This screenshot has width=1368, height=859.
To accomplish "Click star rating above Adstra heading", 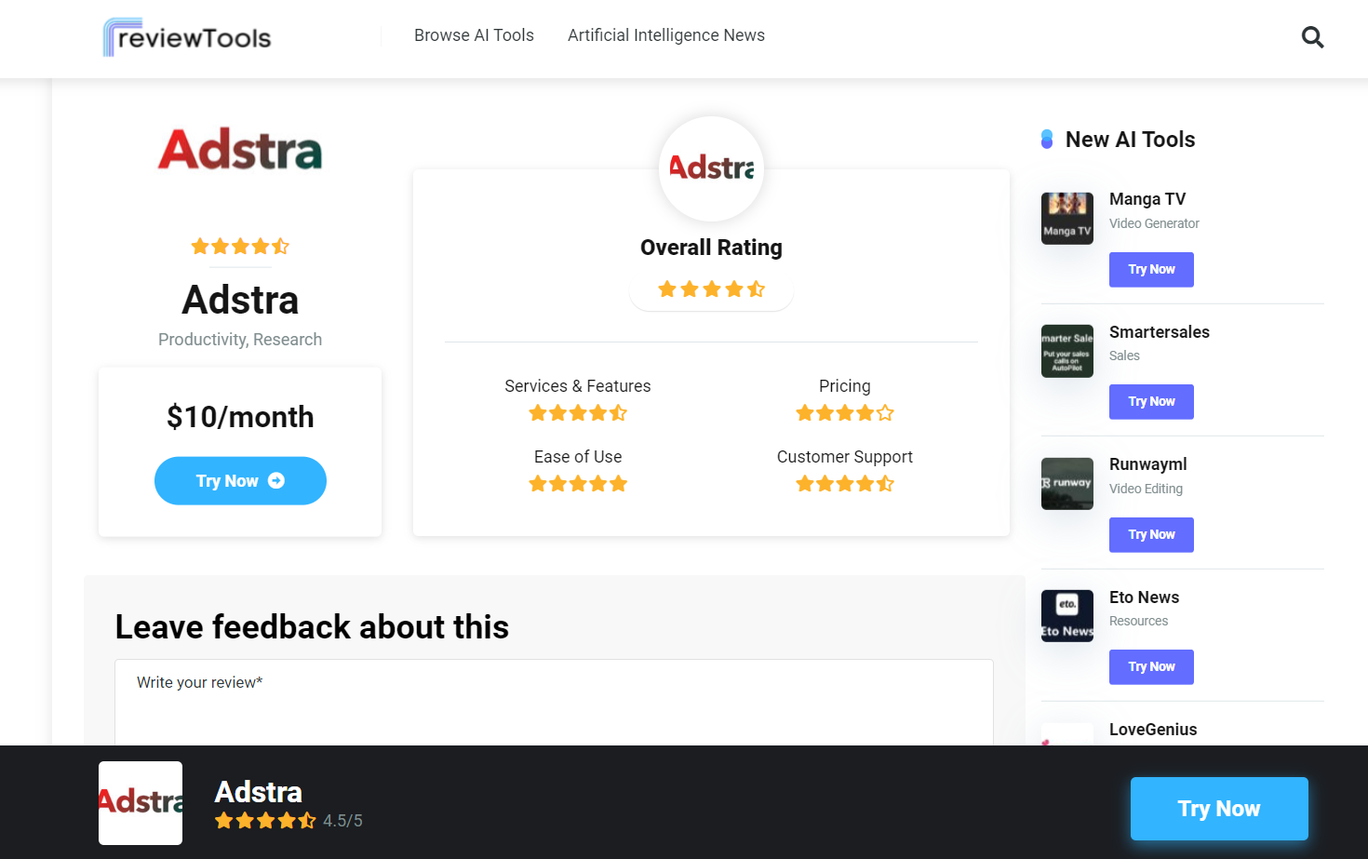I will point(240,247).
